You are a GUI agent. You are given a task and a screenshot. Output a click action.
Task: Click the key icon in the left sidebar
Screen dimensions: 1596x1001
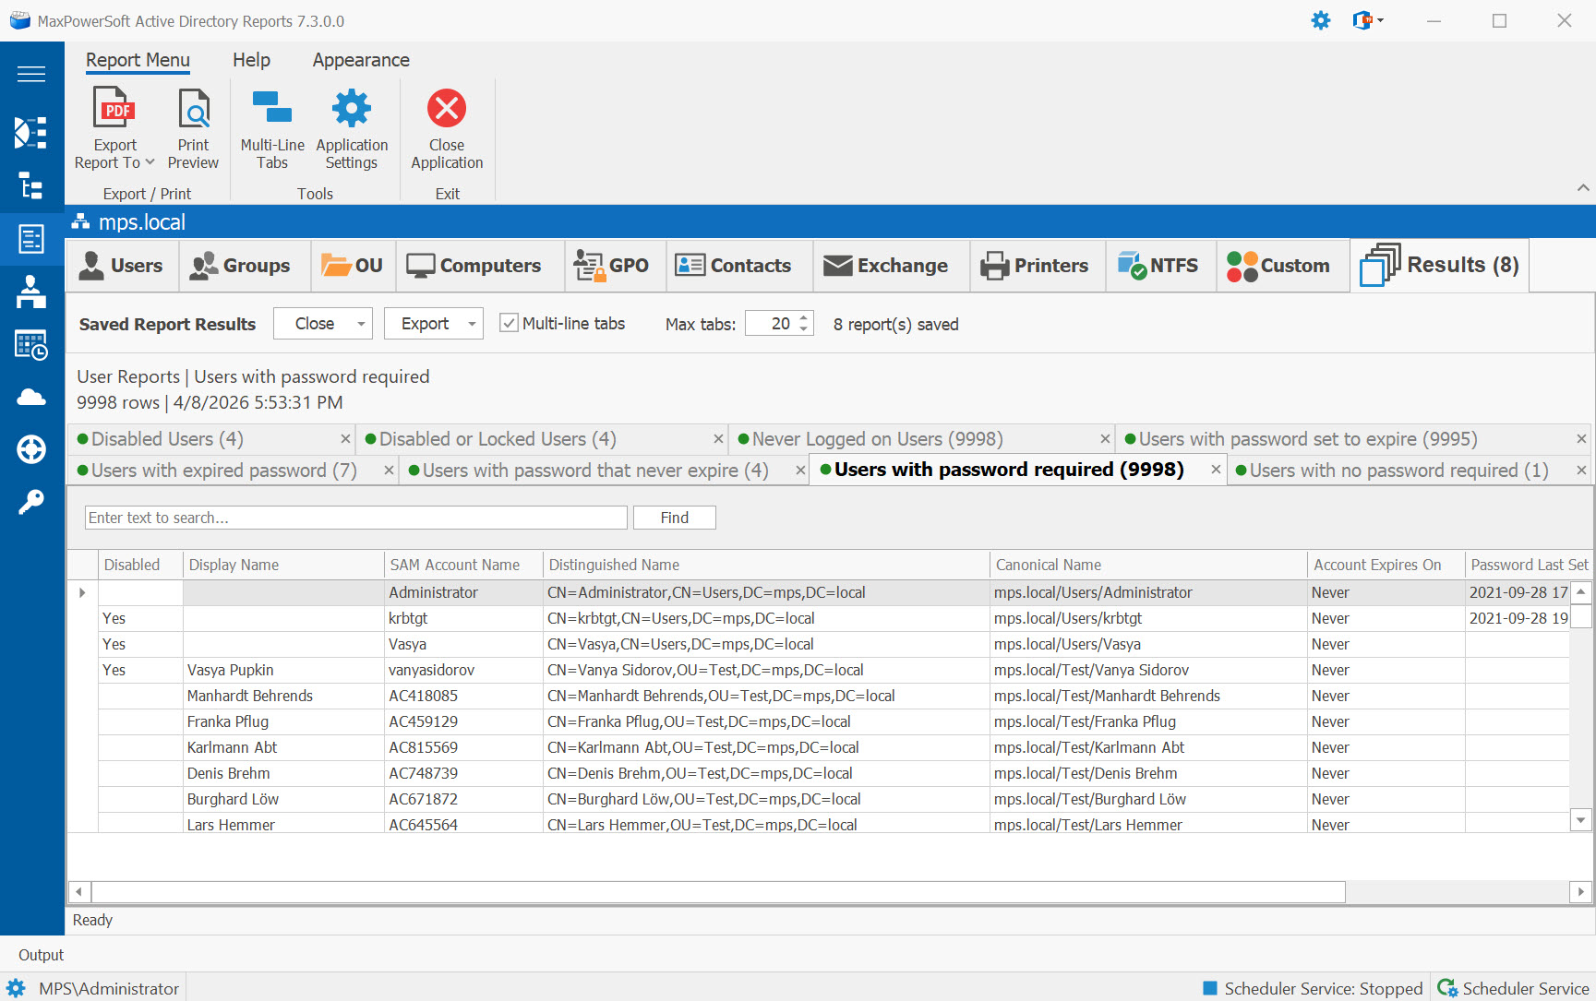[x=31, y=500]
